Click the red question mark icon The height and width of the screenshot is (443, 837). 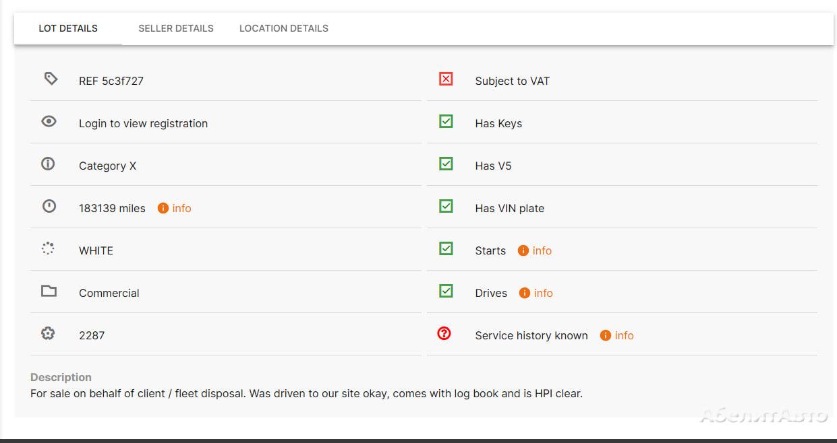click(x=444, y=333)
